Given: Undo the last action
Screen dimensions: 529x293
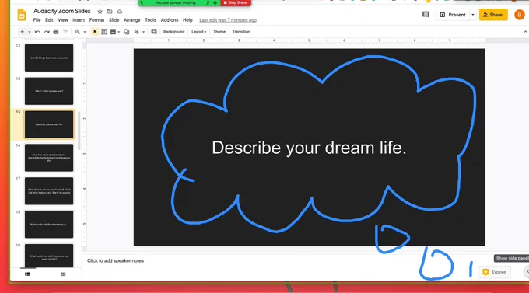Looking at the screenshot, I should click(37, 32).
